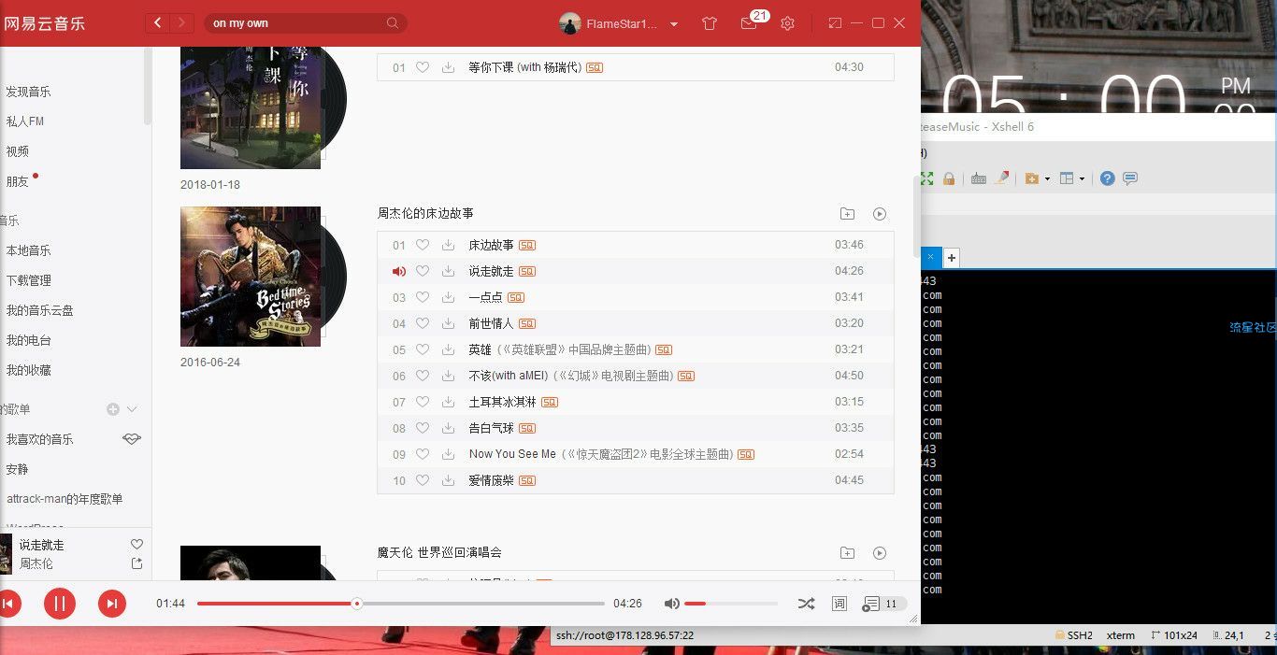Viewport: 1277px width, 655px height.
Task: Pause the current song
Action: click(59, 604)
